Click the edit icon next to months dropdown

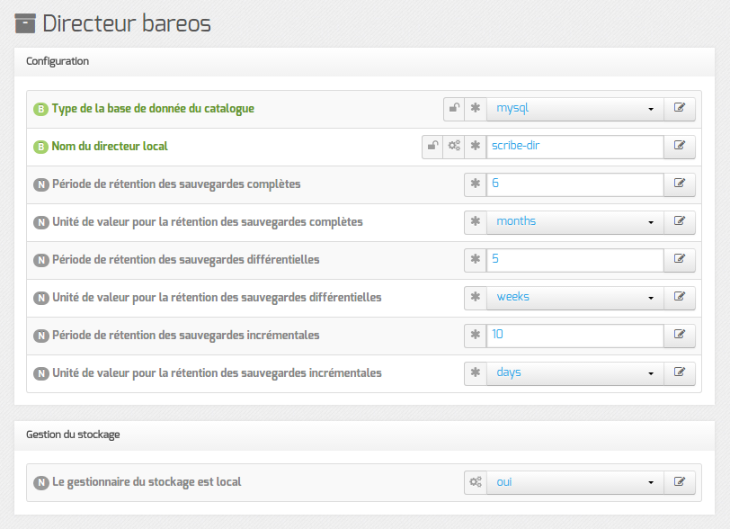tap(680, 222)
